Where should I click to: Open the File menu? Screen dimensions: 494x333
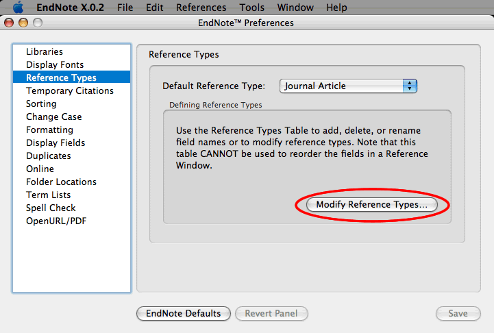[125, 8]
